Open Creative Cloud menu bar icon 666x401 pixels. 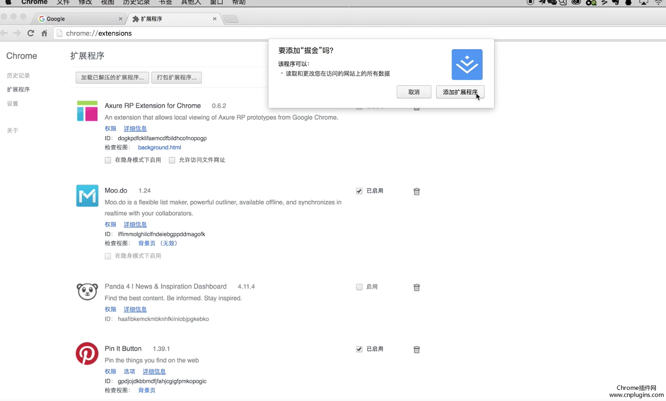tap(576, 2)
